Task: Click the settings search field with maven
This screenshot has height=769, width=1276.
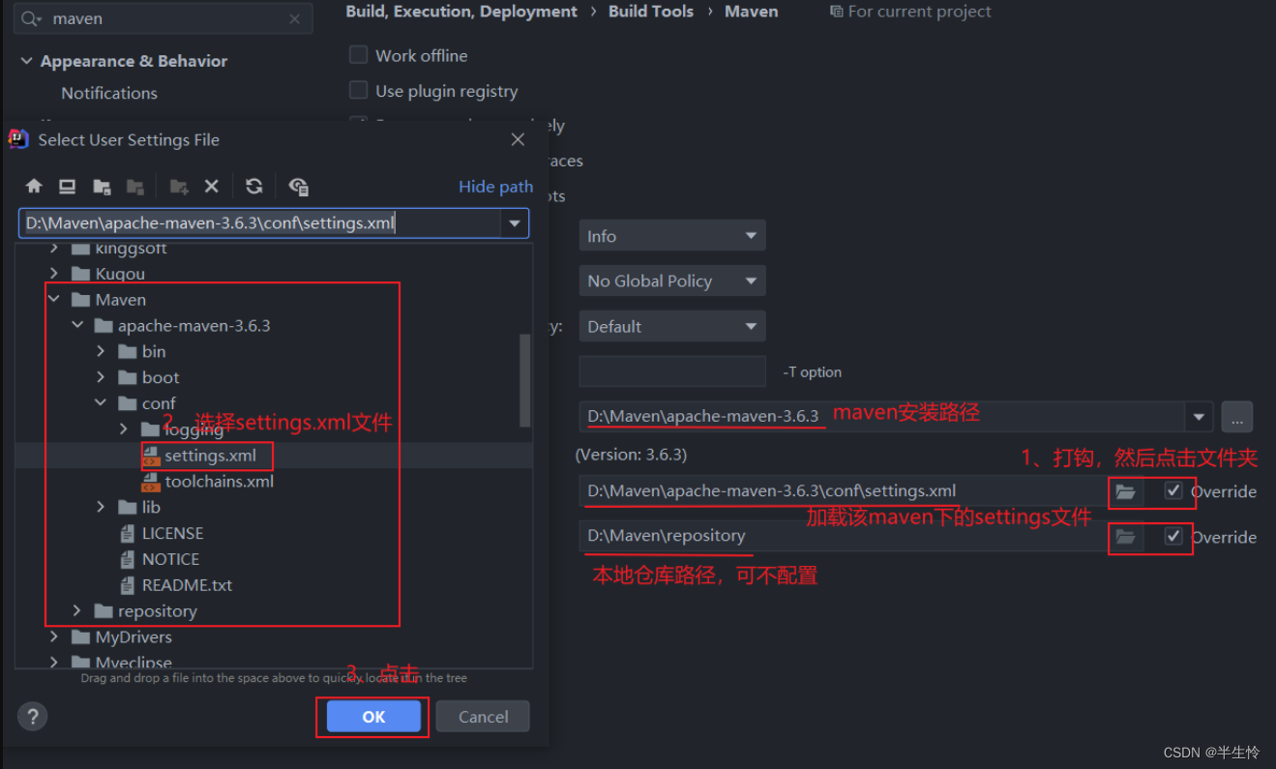Action: (x=164, y=19)
